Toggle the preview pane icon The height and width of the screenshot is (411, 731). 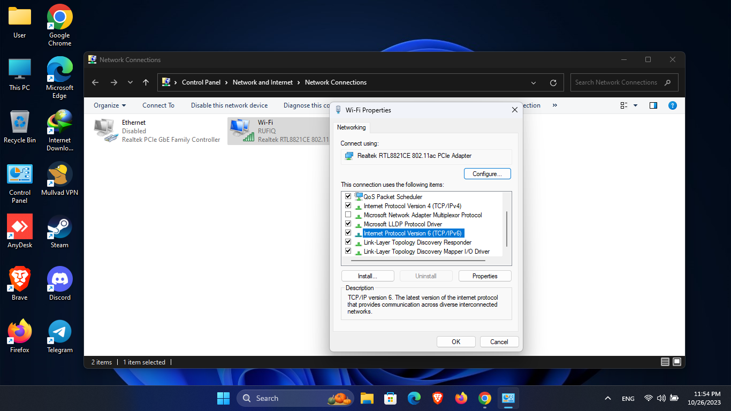coord(653,105)
